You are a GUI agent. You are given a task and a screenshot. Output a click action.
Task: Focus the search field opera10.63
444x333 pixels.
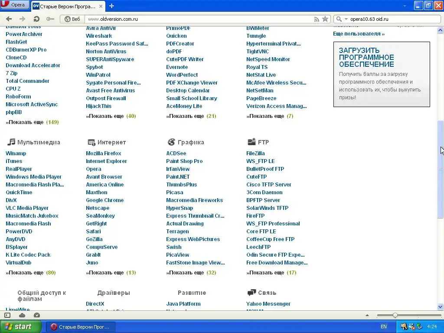coord(394,19)
